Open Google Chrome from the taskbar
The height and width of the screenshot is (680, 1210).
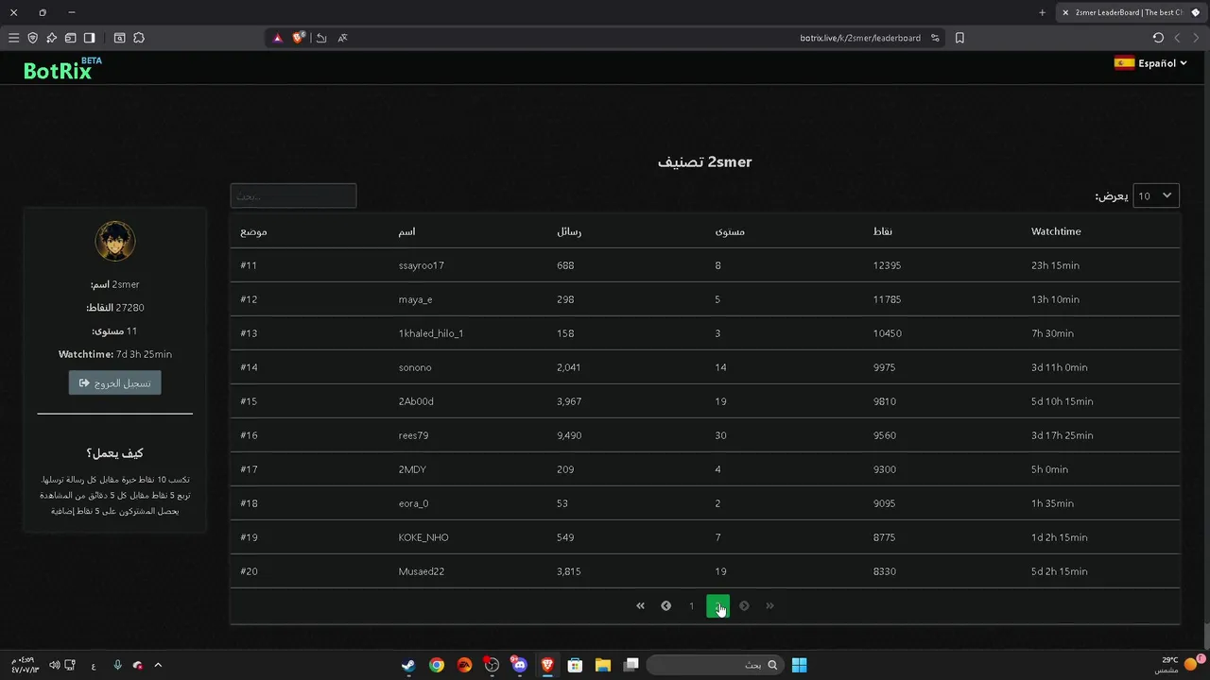[436, 665]
